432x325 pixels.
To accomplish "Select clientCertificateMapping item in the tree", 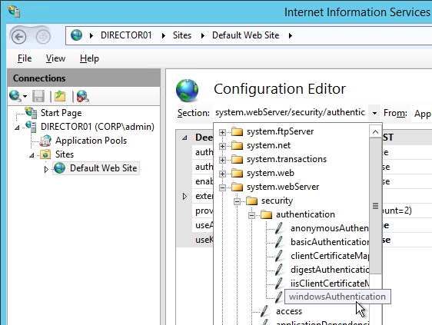I will pos(330,256).
